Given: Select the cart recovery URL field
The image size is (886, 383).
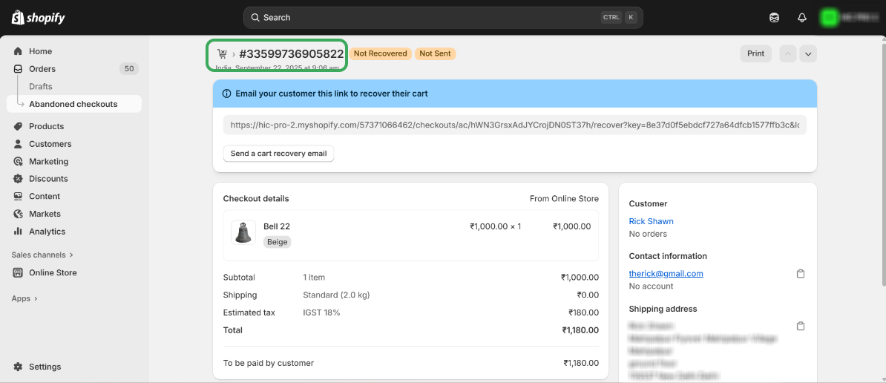Looking at the screenshot, I should (514, 125).
